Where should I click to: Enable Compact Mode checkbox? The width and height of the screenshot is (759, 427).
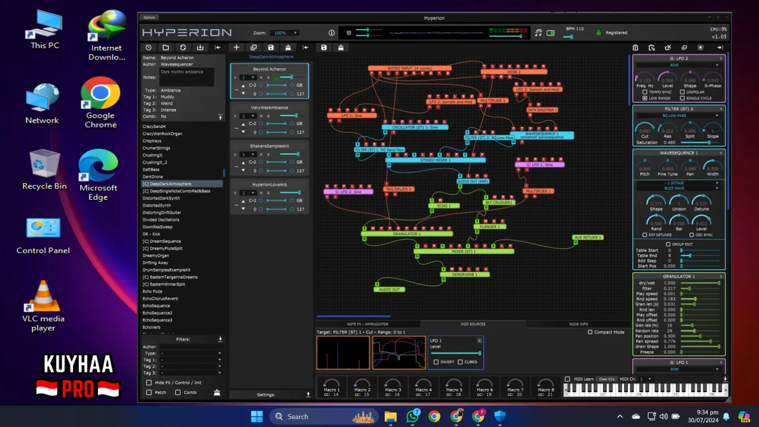pyautogui.click(x=590, y=332)
